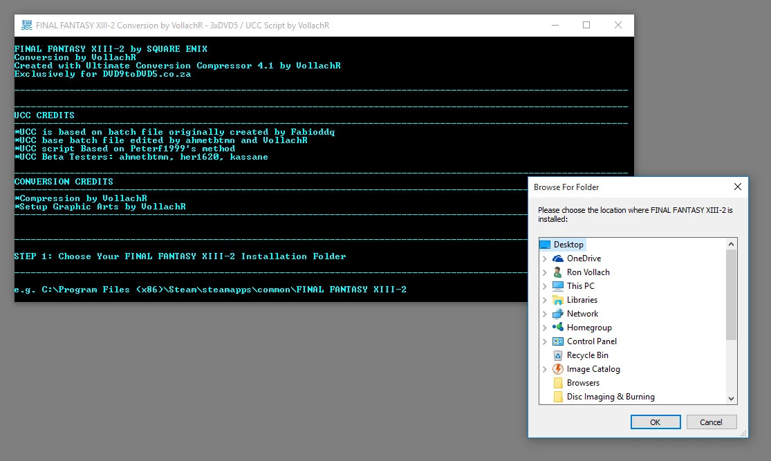Expand the Libraries tree node
This screenshot has height=461, width=771.
coord(544,300)
